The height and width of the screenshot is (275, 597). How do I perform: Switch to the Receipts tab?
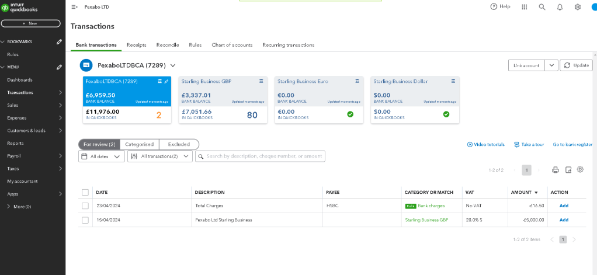click(136, 45)
